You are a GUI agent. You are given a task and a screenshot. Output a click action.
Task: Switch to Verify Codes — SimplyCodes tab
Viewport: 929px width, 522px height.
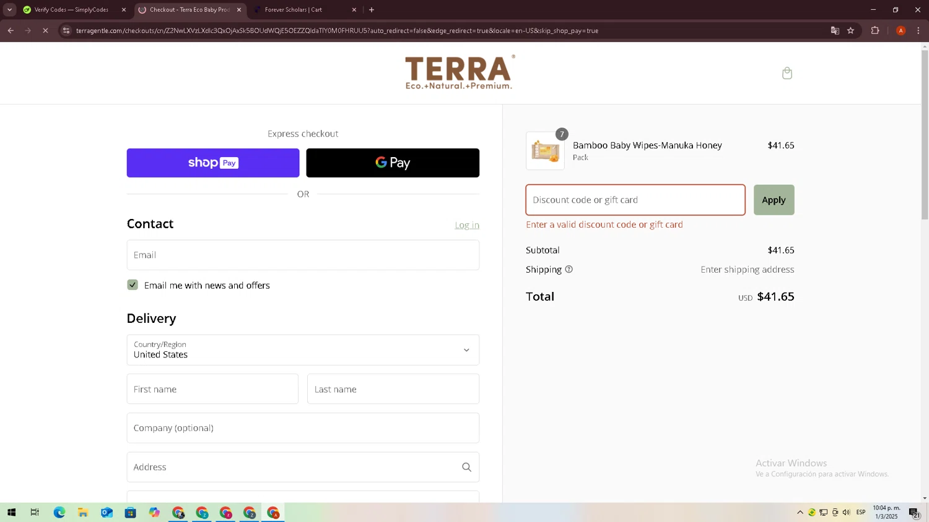[x=71, y=10]
